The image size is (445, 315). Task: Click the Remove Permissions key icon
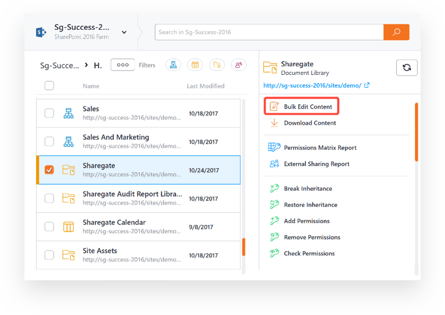274,236
